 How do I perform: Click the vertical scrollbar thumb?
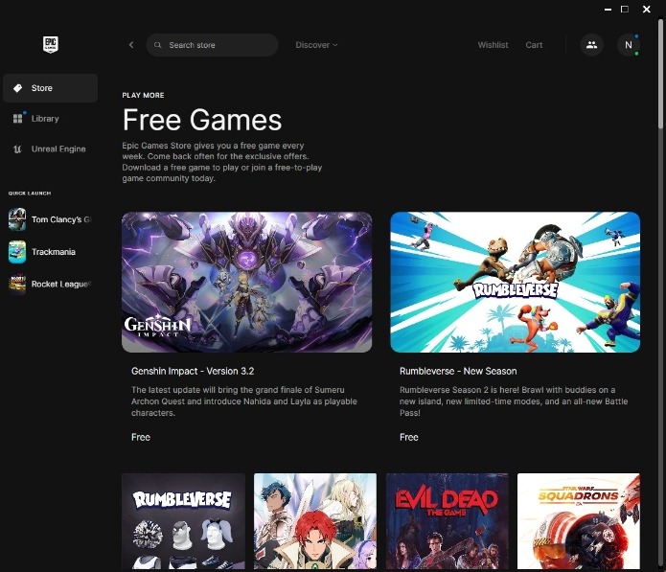click(x=660, y=73)
